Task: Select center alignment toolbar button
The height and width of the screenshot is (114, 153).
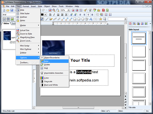Action: coord(88,15)
